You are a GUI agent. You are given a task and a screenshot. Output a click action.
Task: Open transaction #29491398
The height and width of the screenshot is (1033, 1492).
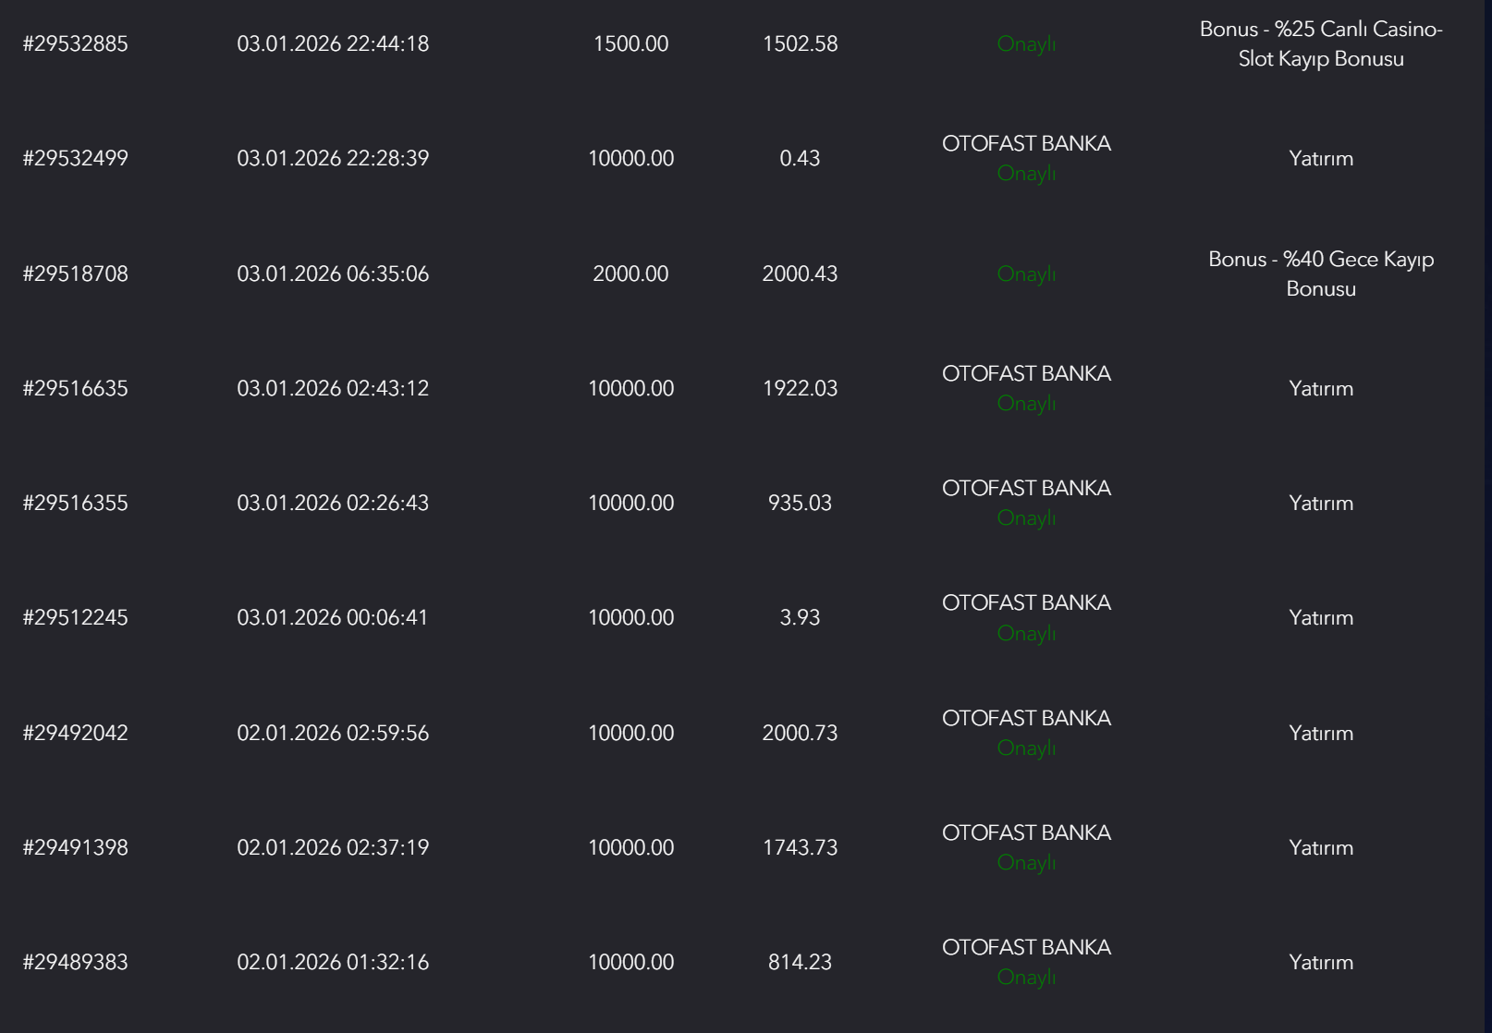75,847
